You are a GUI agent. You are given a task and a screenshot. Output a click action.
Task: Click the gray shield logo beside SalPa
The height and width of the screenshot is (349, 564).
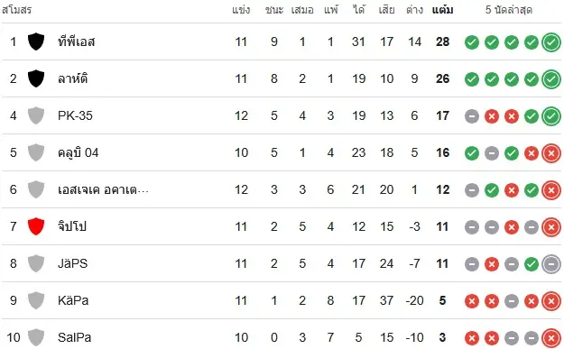coord(36,337)
